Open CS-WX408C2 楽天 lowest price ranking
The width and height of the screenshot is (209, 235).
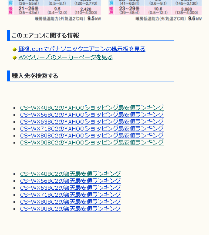click(70, 174)
